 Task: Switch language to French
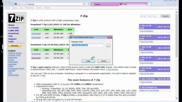pyautogui.click(x=11, y=60)
